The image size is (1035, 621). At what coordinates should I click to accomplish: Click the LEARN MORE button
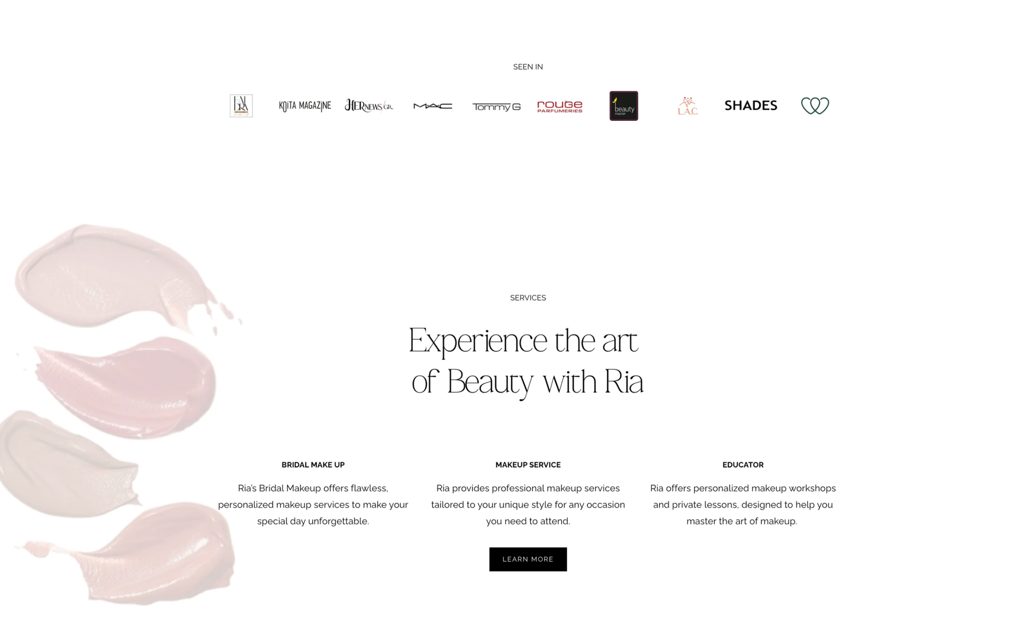tap(528, 559)
